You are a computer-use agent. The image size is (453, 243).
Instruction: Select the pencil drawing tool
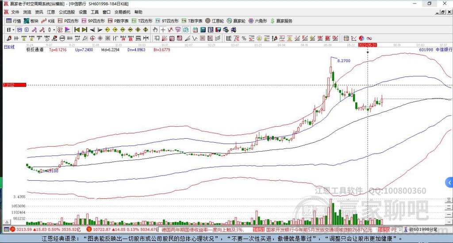point(9,38)
